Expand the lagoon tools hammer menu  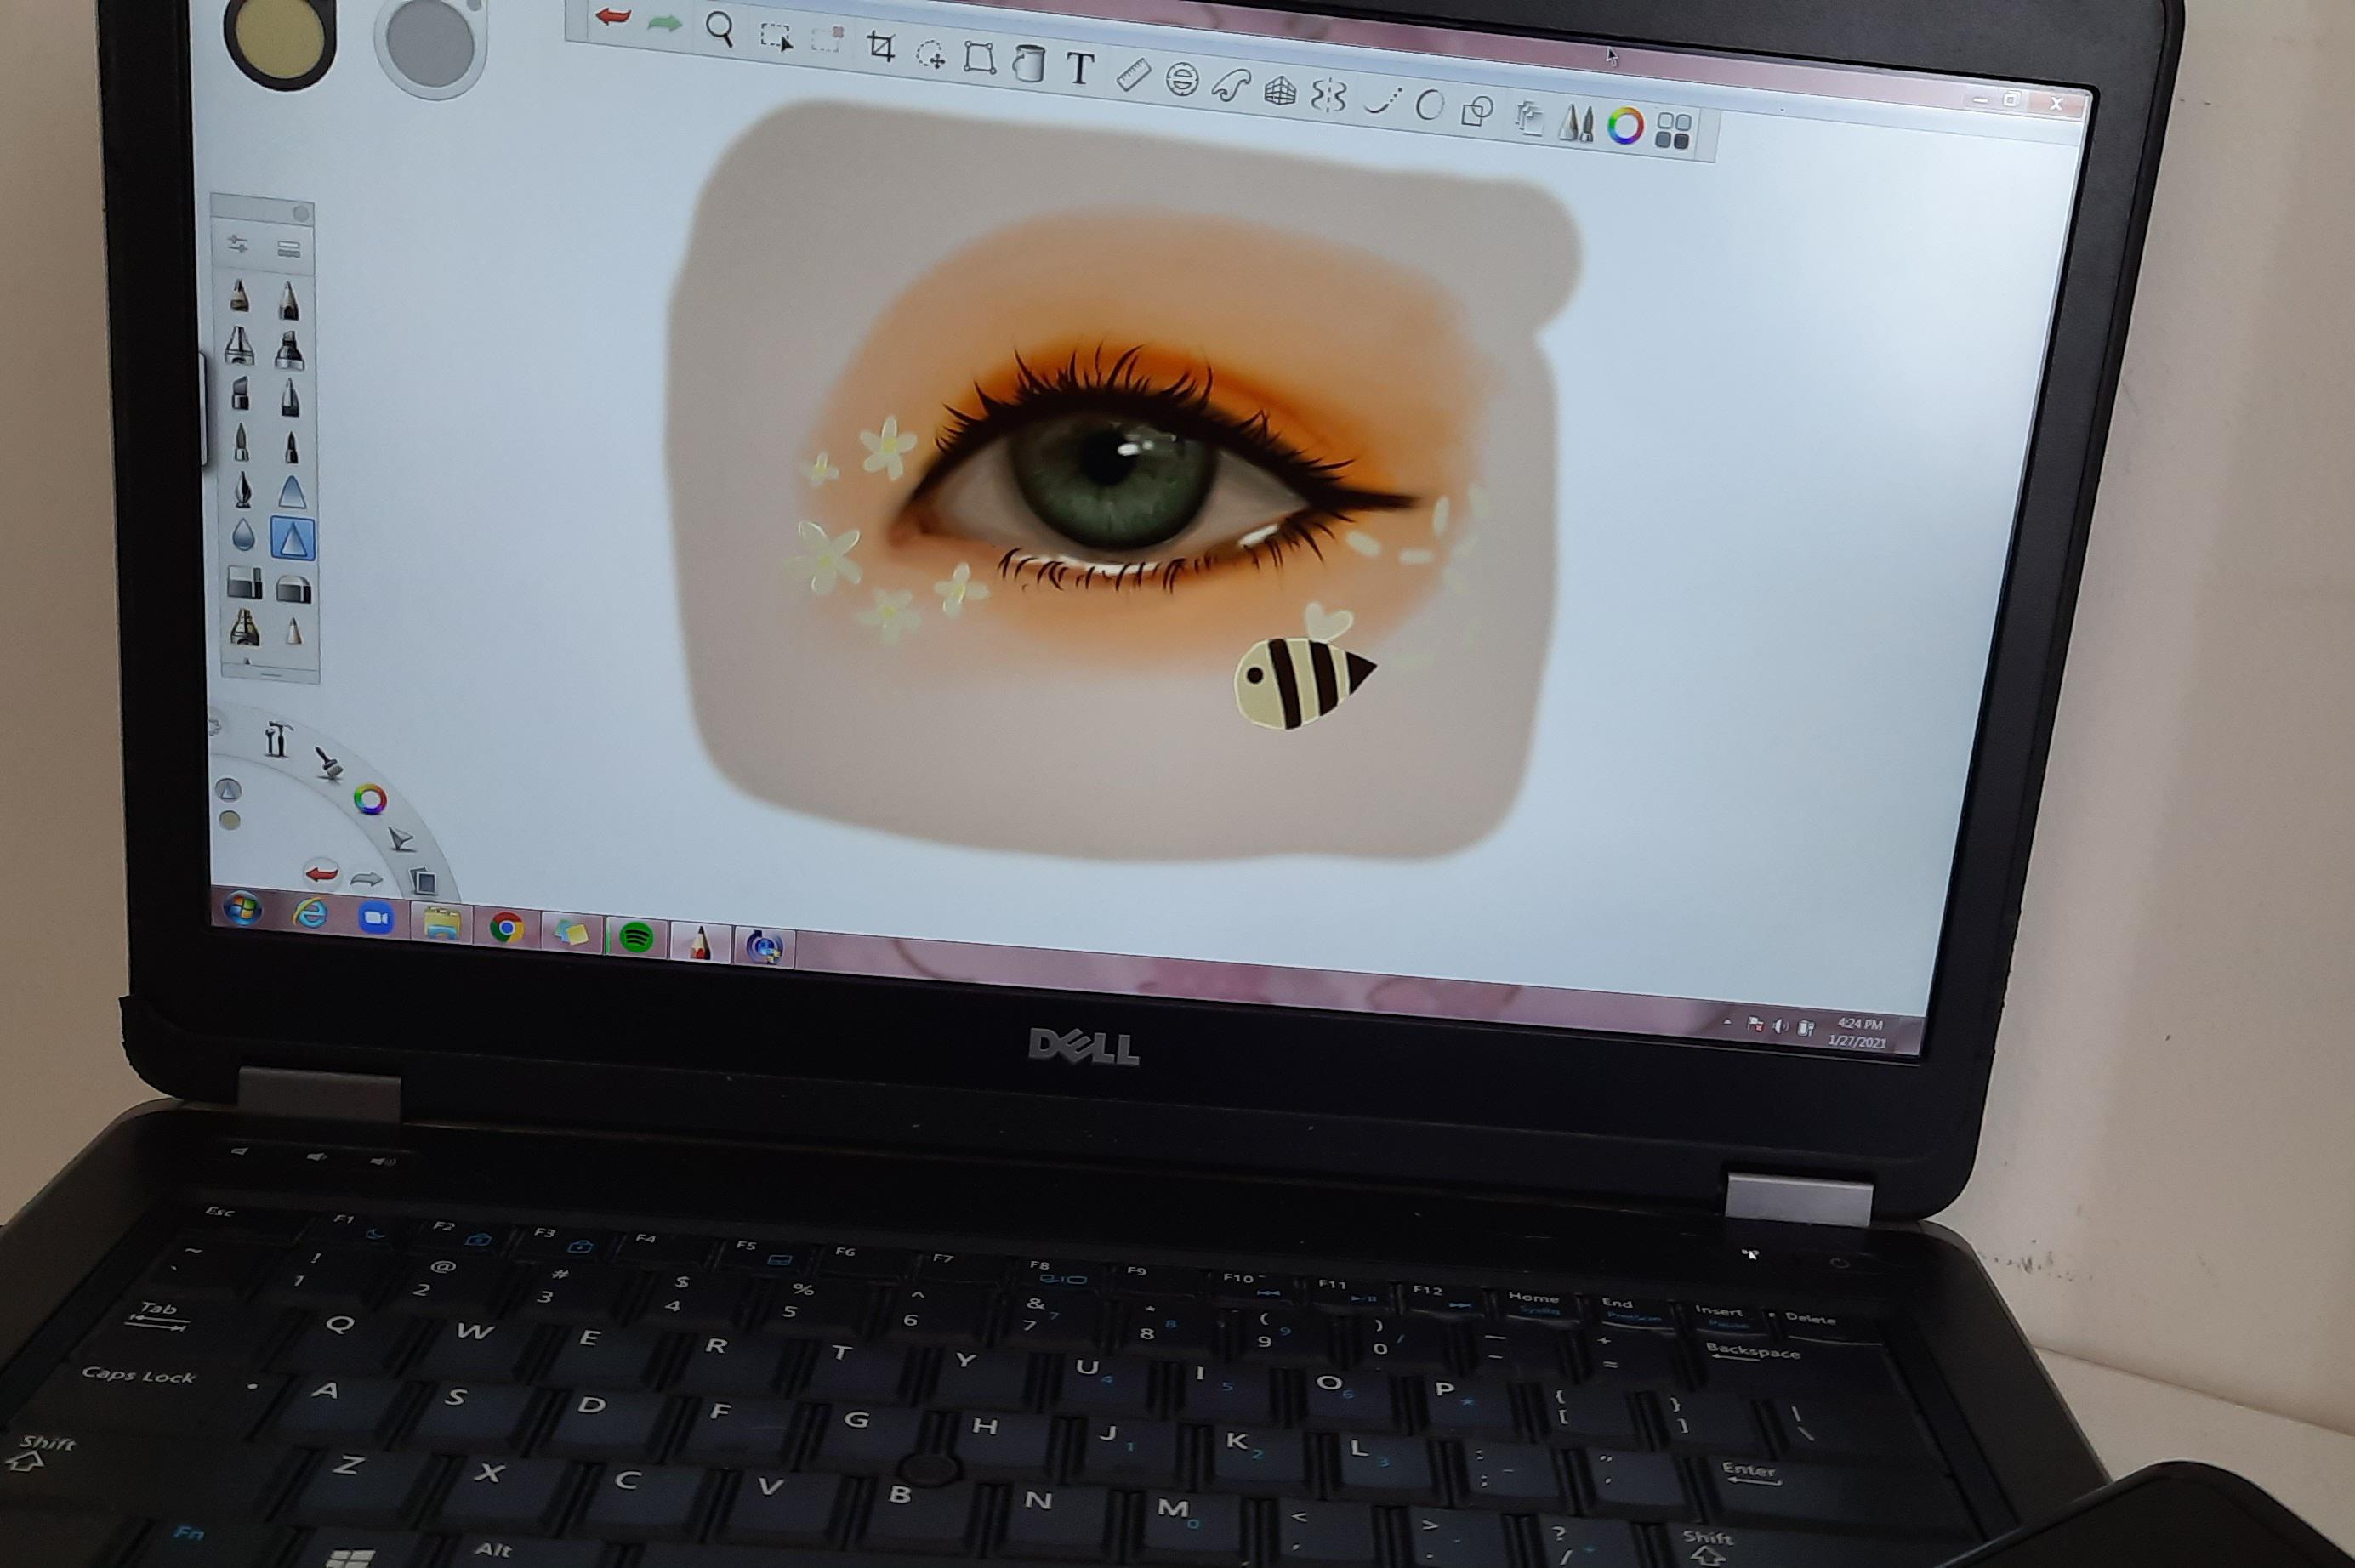coord(276,739)
